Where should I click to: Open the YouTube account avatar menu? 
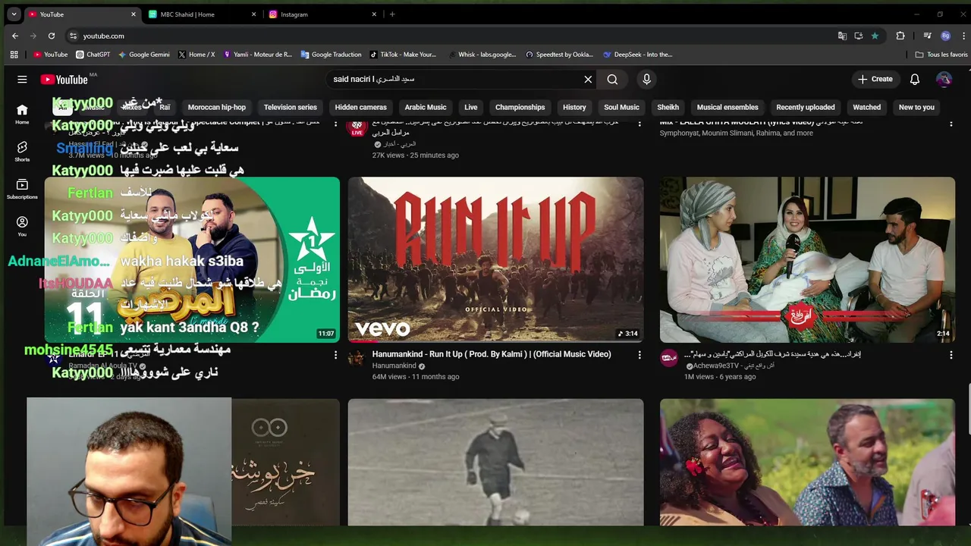coord(944,79)
